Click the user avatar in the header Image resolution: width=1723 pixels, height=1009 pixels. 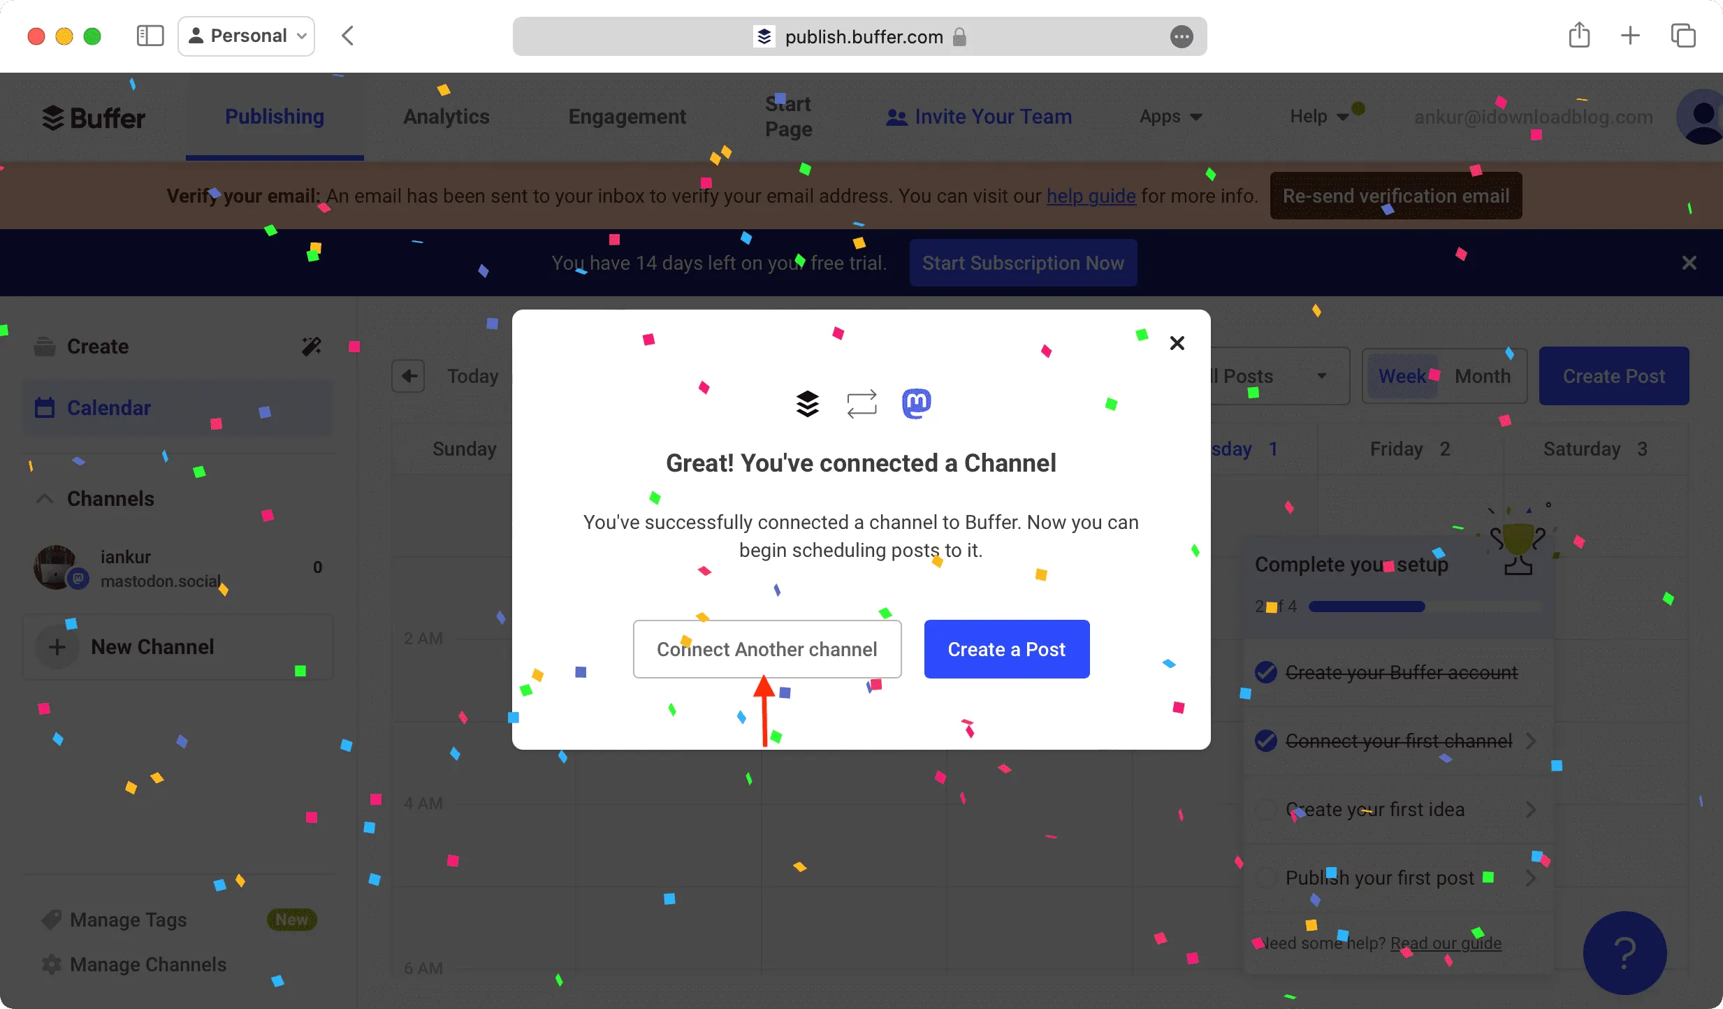(x=1702, y=117)
